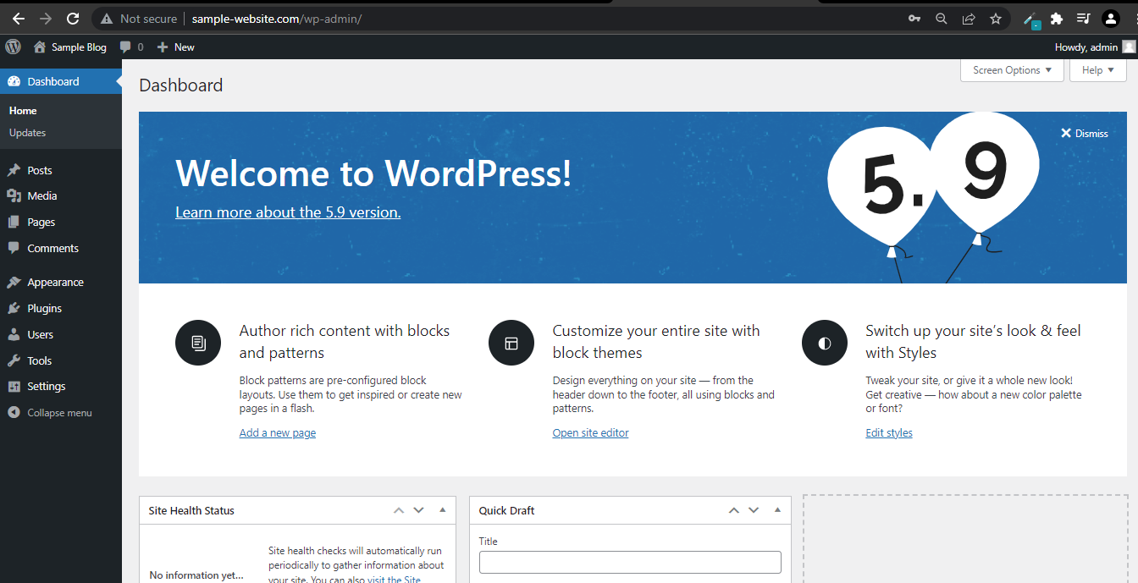Screen dimensions: 1138x583
Task: Select Updates in the Dashboard submenu
Action: pyautogui.click(x=28, y=133)
